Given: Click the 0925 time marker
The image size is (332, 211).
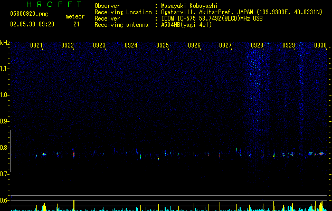Looking at the screenshot, I should pos(163,45).
